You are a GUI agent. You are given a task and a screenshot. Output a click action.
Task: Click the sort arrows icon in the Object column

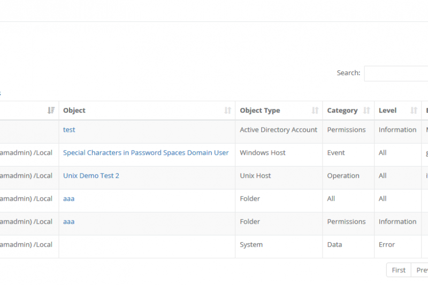tap(227, 110)
